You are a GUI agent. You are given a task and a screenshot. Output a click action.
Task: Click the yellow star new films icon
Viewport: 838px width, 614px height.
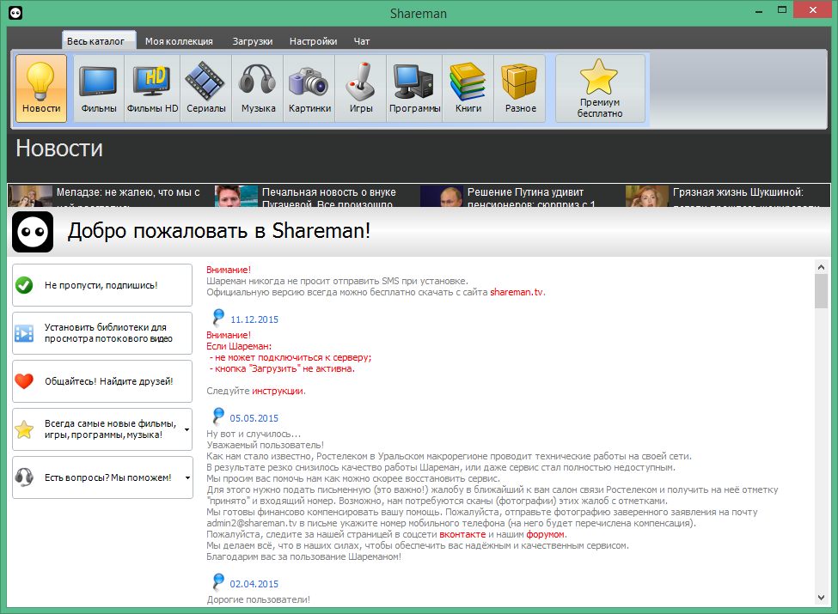24,429
